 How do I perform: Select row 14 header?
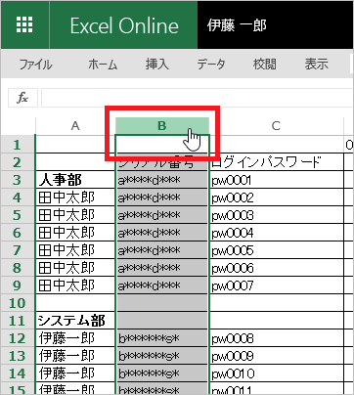(x=18, y=373)
